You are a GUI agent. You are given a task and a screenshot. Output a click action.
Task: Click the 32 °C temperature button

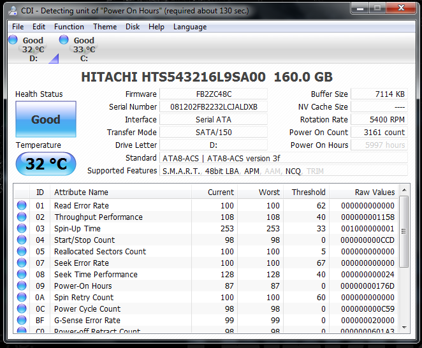(46, 164)
